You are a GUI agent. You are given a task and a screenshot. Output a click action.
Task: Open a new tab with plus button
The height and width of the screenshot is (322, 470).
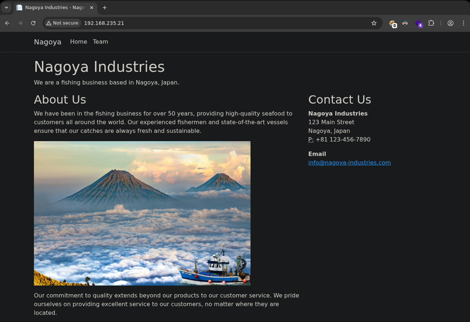coord(105,7)
